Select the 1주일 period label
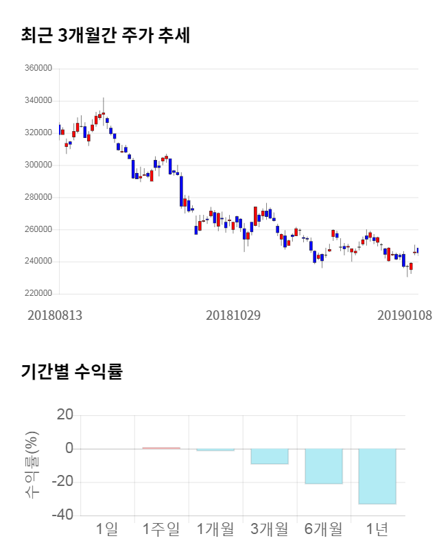This screenshot has height=556, width=439. tap(161, 529)
